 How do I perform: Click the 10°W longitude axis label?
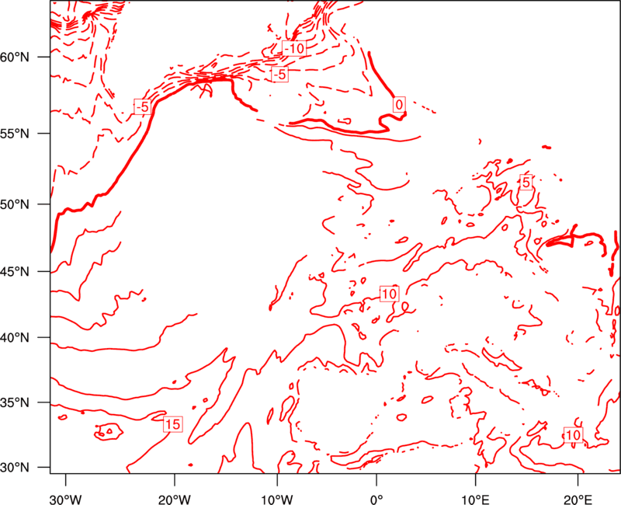tap(277, 500)
